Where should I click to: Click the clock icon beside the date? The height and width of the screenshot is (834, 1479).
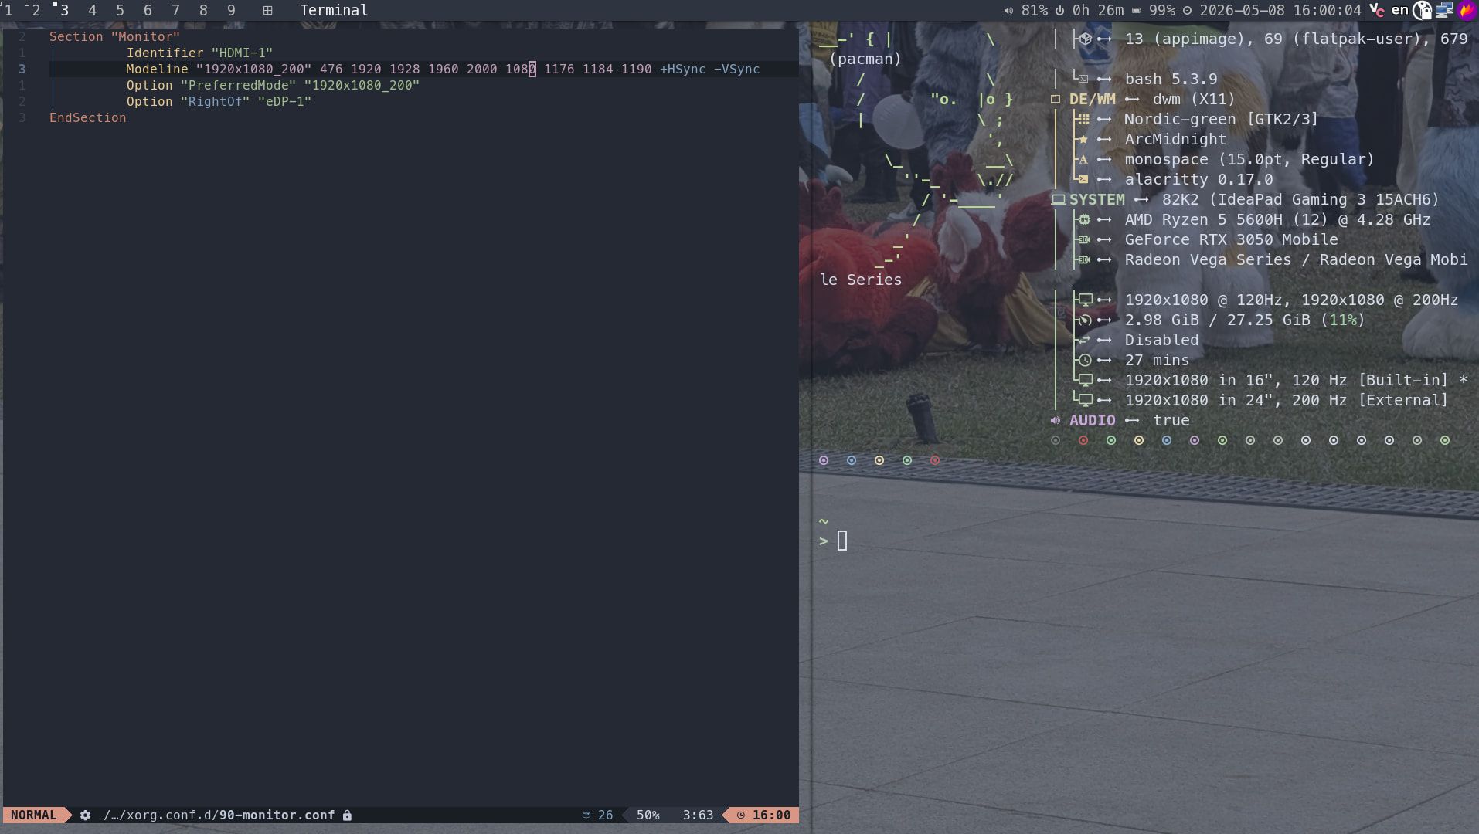click(1187, 11)
